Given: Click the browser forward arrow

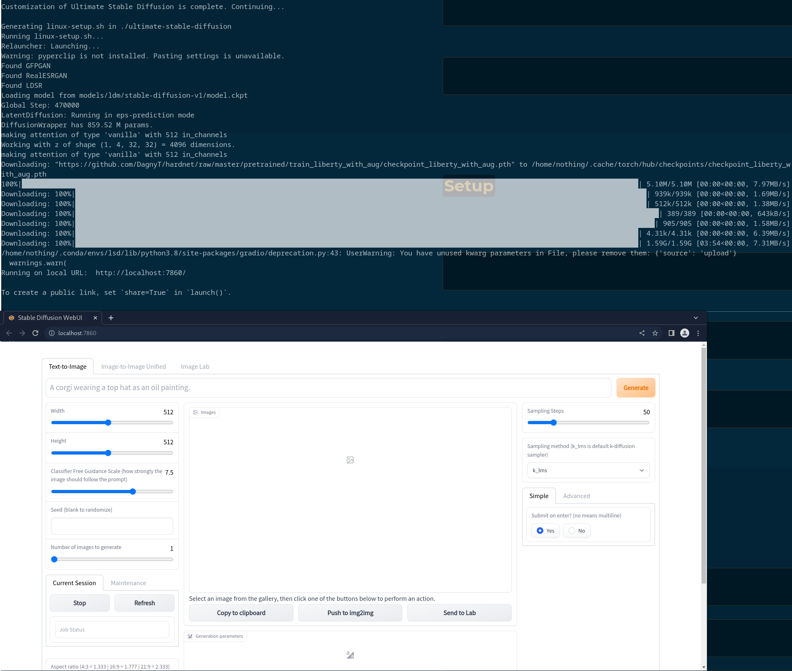Looking at the screenshot, I should [x=22, y=333].
